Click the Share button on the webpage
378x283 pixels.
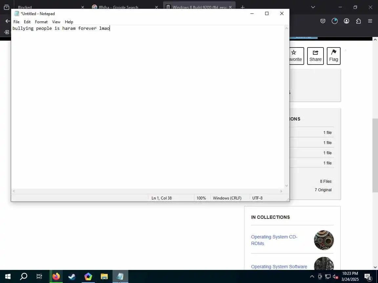pyautogui.click(x=315, y=56)
